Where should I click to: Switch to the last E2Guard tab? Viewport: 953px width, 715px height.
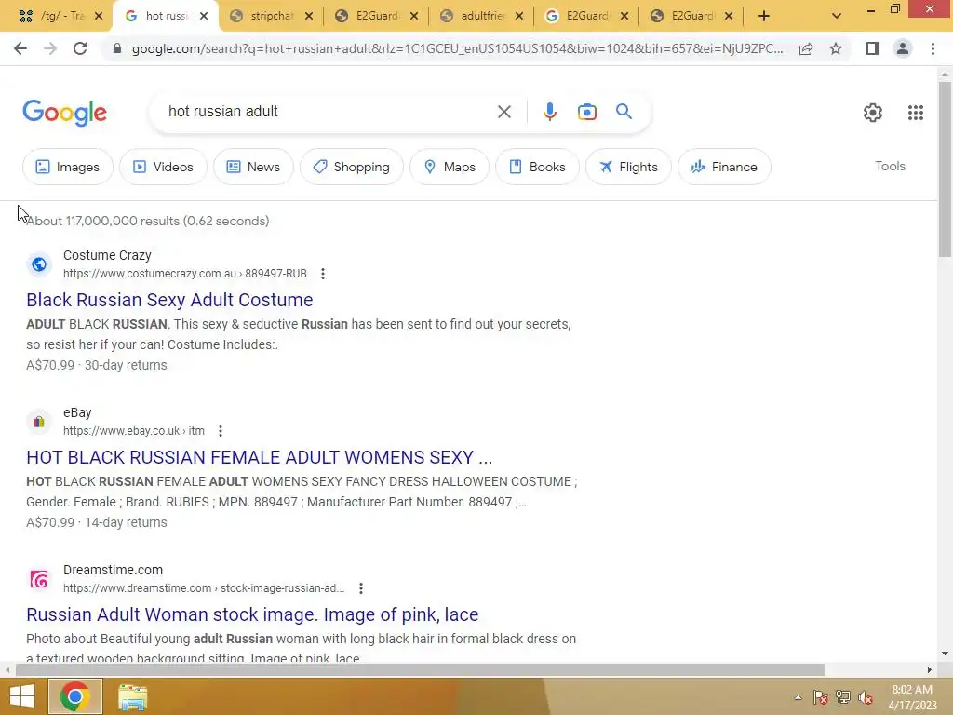click(x=692, y=16)
